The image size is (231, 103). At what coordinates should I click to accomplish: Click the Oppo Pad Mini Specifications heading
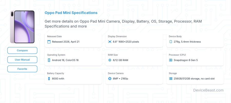pyautogui.click(x=71, y=13)
